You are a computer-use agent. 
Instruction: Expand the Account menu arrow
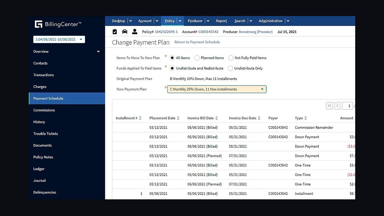(157, 21)
